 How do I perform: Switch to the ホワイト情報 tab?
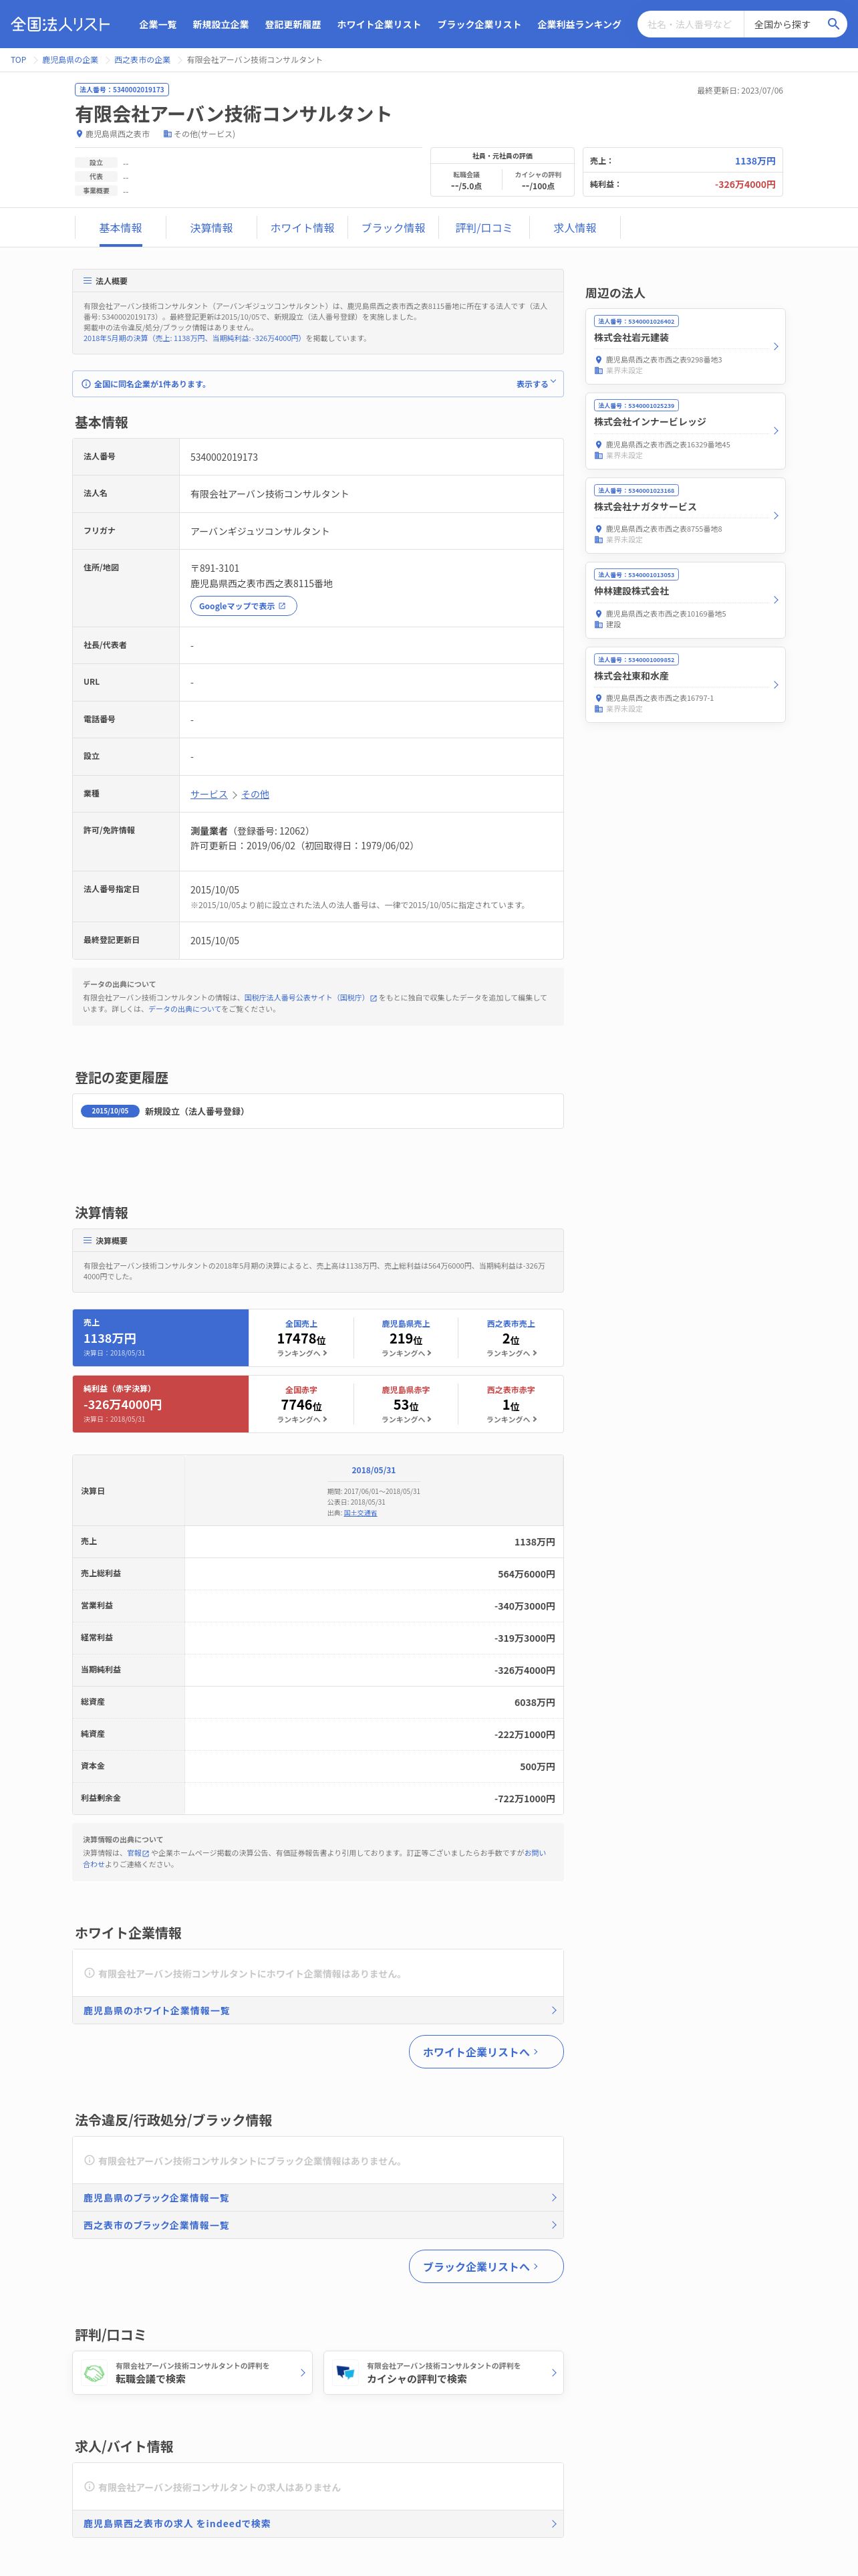(303, 228)
